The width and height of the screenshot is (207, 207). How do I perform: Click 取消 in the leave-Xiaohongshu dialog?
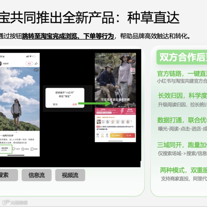(55, 104)
